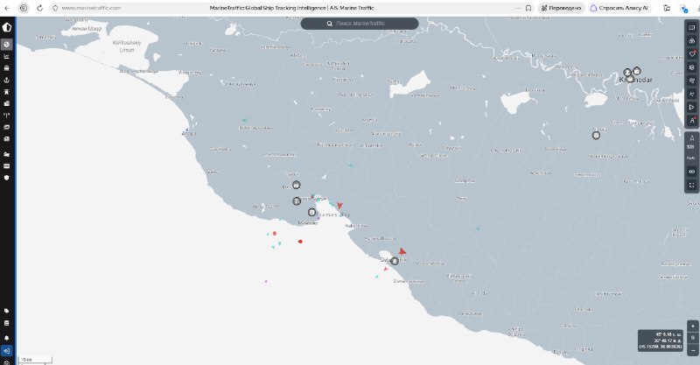This screenshot has height=365, width=700.
Task: Open the Live Map globe icon
Action: tap(7, 45)
